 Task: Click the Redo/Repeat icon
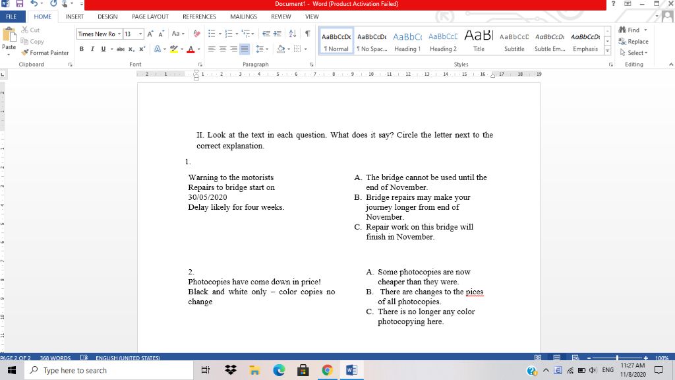pyautogui.click(x=53, y=3)
